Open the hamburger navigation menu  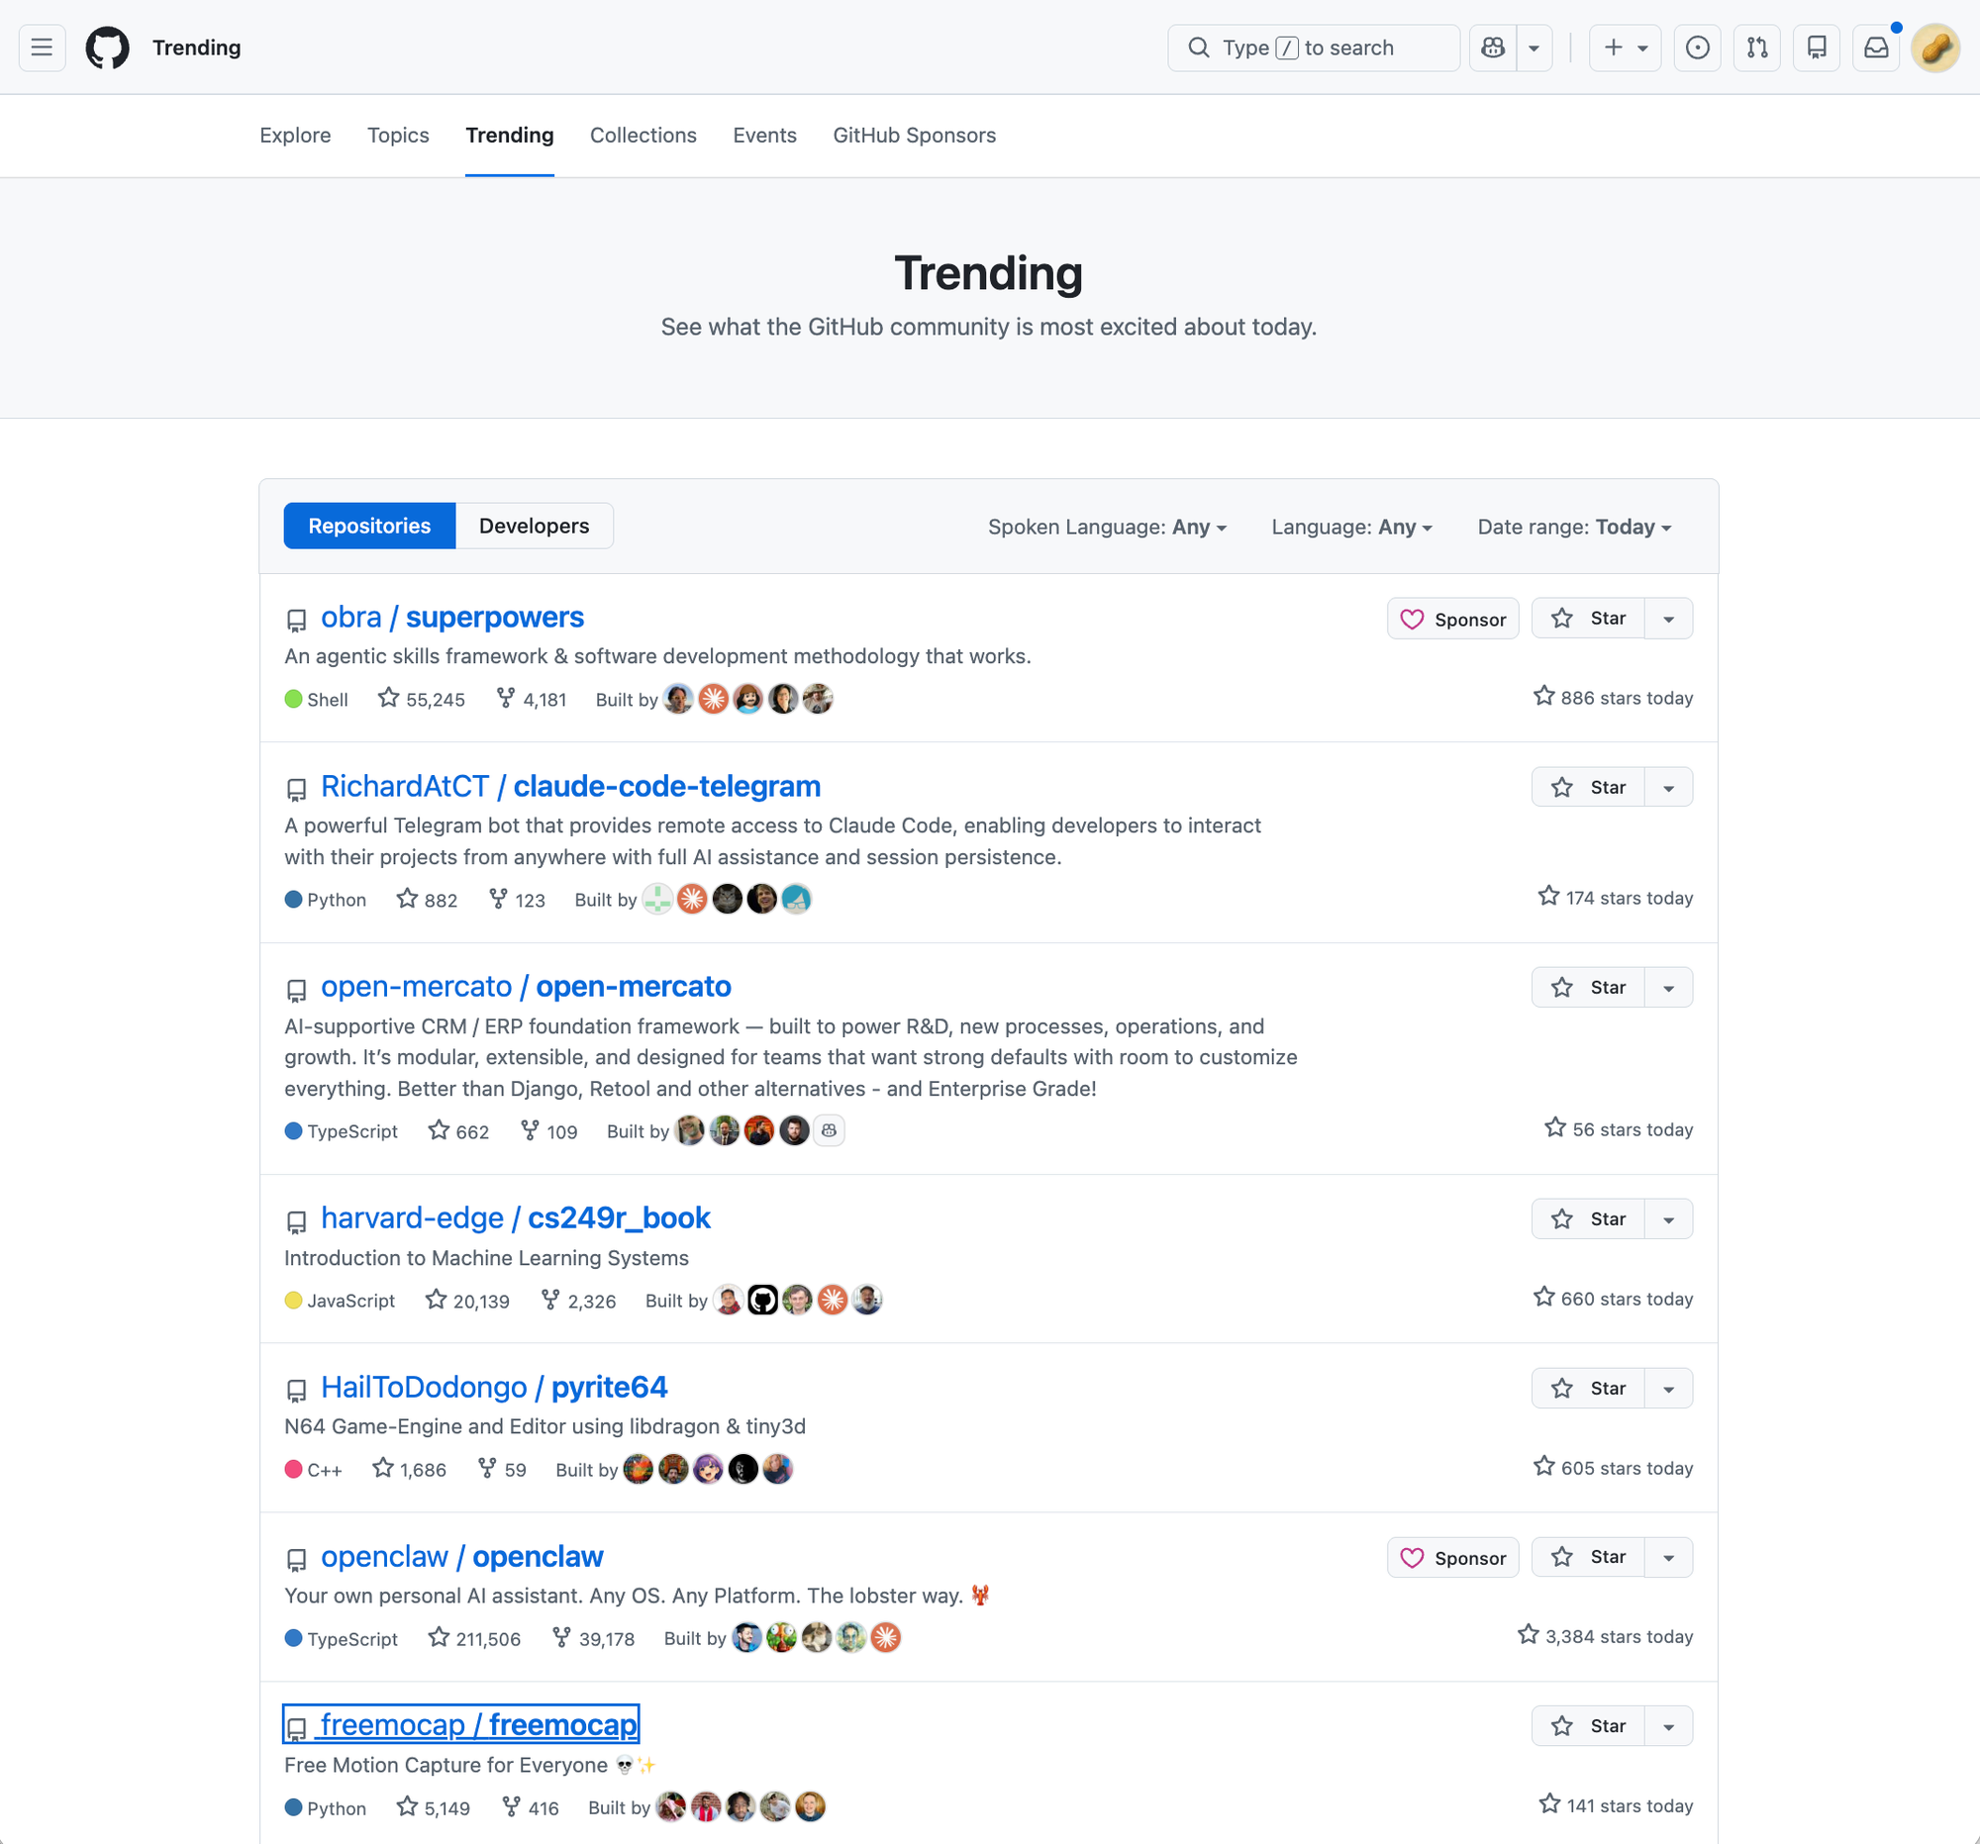42,48
